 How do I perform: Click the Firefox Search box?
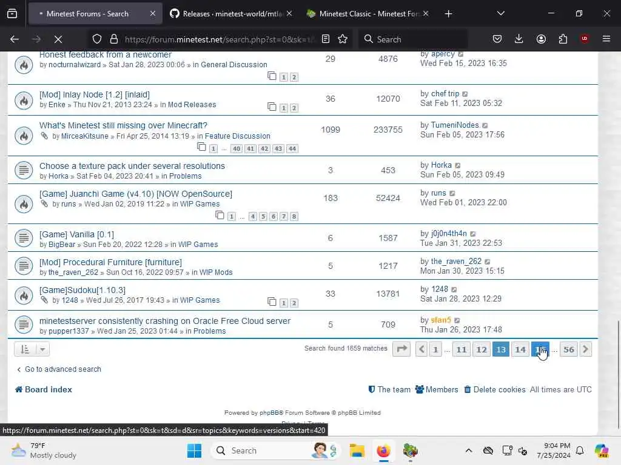(x=412, y=39)
